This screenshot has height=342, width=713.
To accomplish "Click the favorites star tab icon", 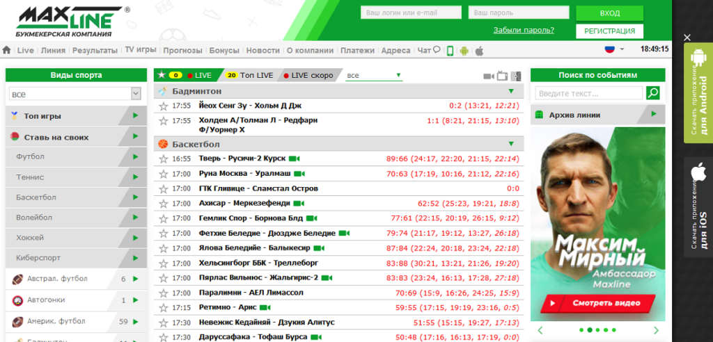I will pyautogui.click(x=161, y=75).
